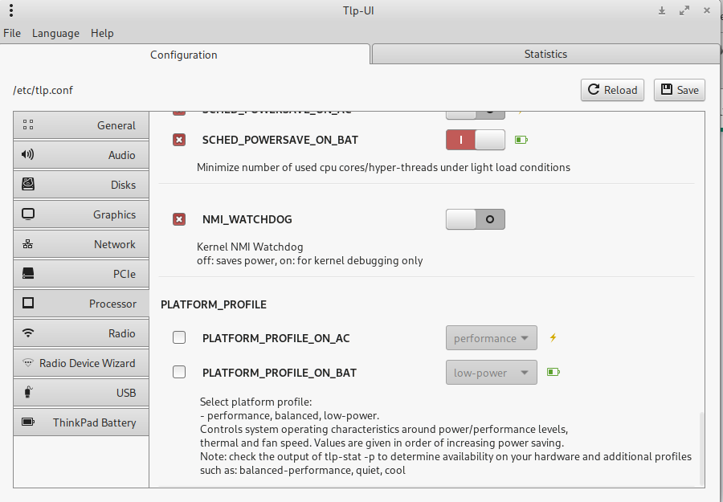The height and width of the screenshot is (502, 723).
Task: Select the USB settings category
Action: click(x=81, y=393)
